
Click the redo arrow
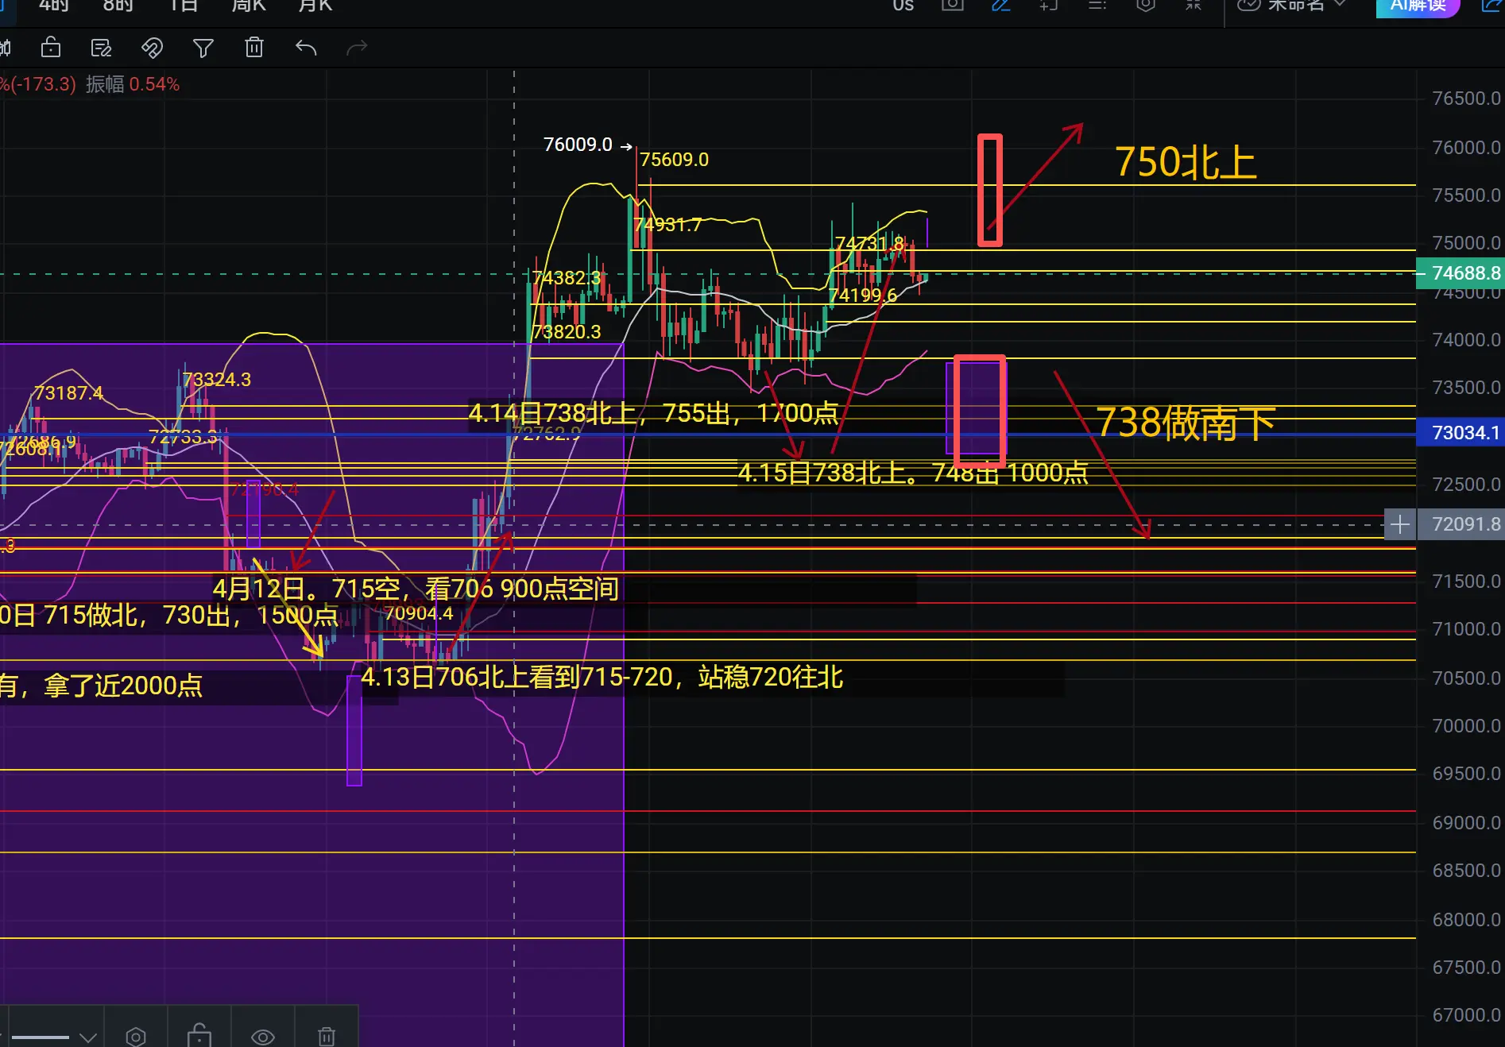pos(357,48)
